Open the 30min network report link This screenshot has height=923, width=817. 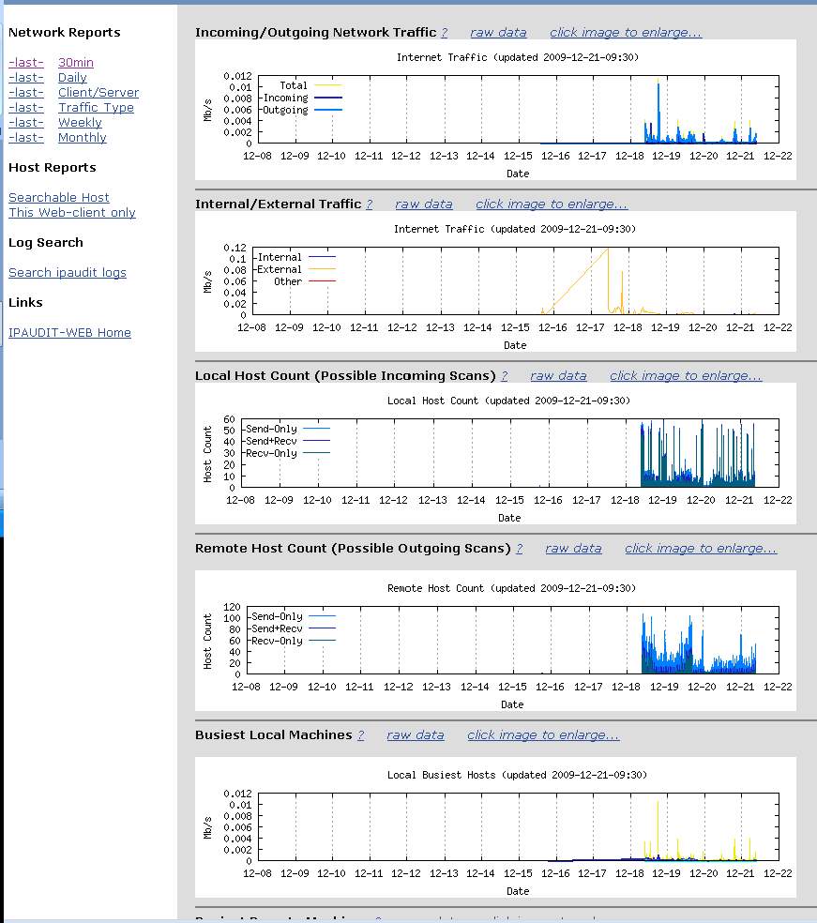tap(76, 63)
